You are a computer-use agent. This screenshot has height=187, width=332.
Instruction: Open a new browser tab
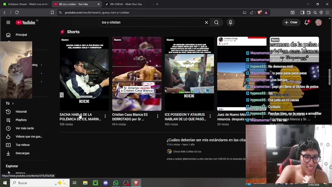click(x=157, y=4)
